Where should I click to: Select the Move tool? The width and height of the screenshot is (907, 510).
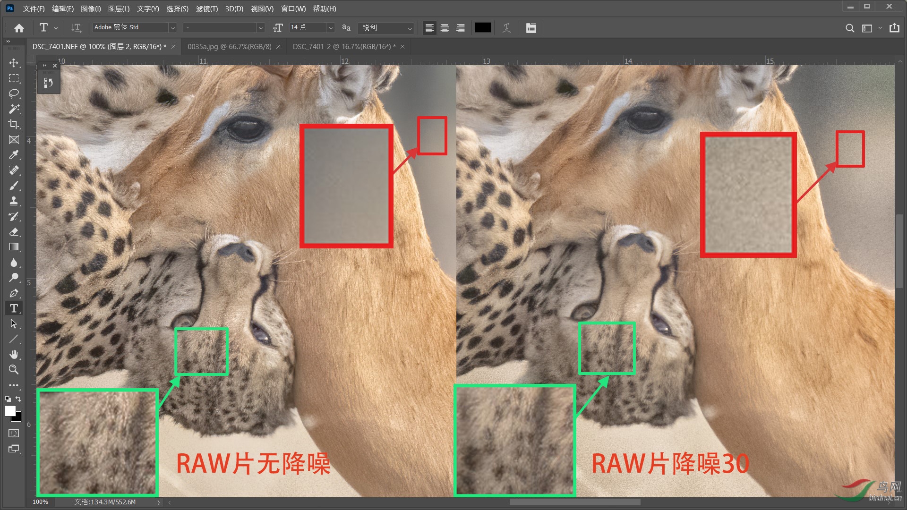tap(14, 63)
